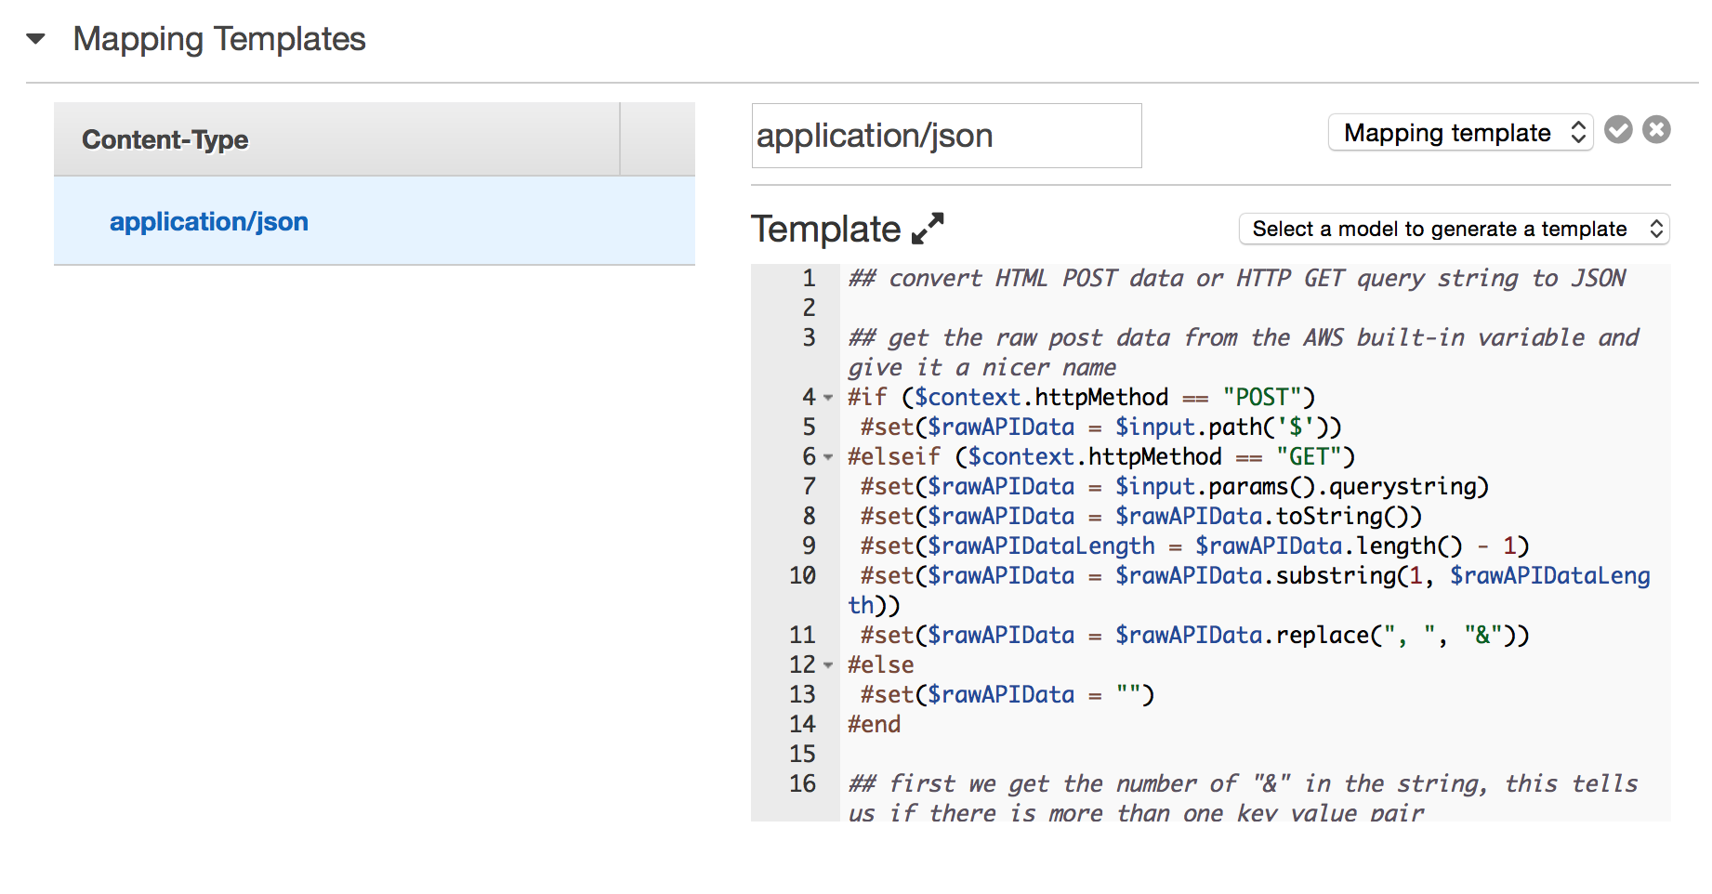Click line number 1 in the code gutter

pos(808,278)
